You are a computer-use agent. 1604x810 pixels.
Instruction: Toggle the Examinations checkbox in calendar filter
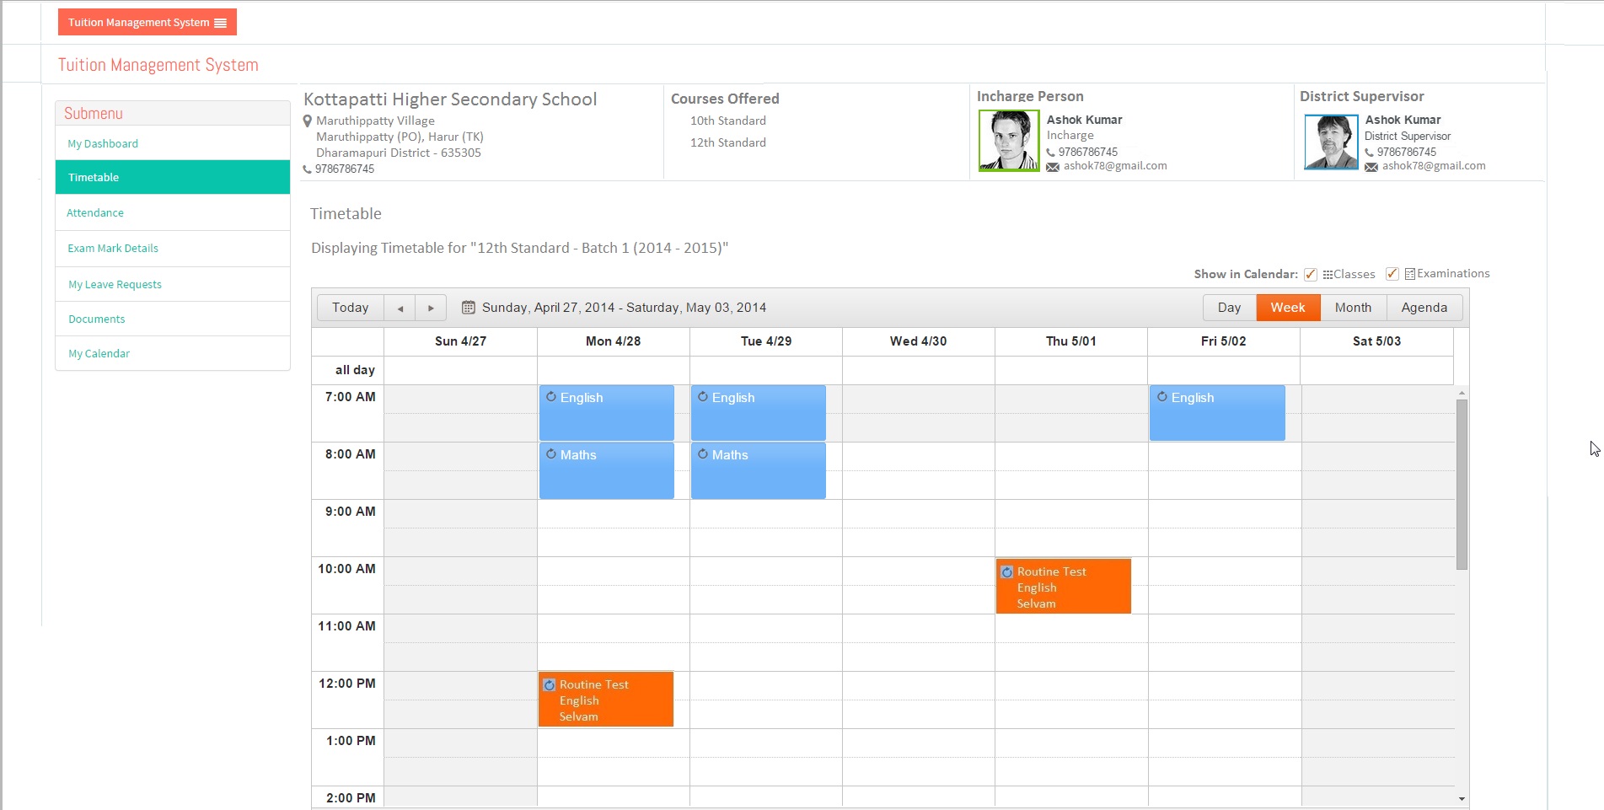pos(1392,274)
